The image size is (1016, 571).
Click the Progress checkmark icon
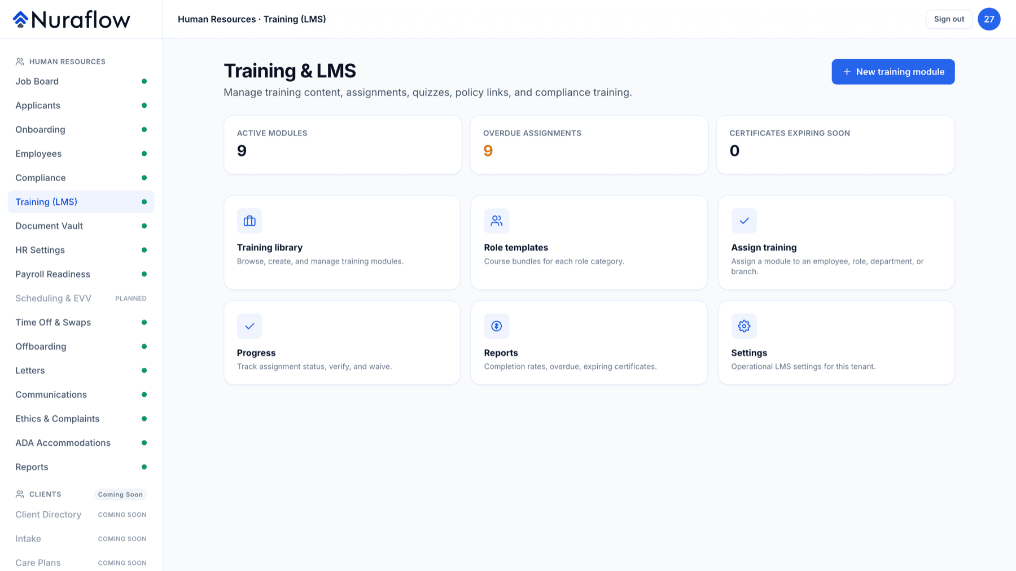coord(249,326)
